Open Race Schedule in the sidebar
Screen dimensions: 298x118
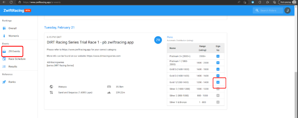(x=17, y=59)
